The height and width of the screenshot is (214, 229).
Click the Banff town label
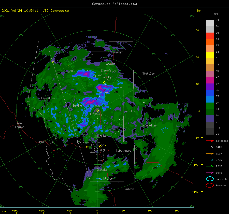click(x=42, y=142)
